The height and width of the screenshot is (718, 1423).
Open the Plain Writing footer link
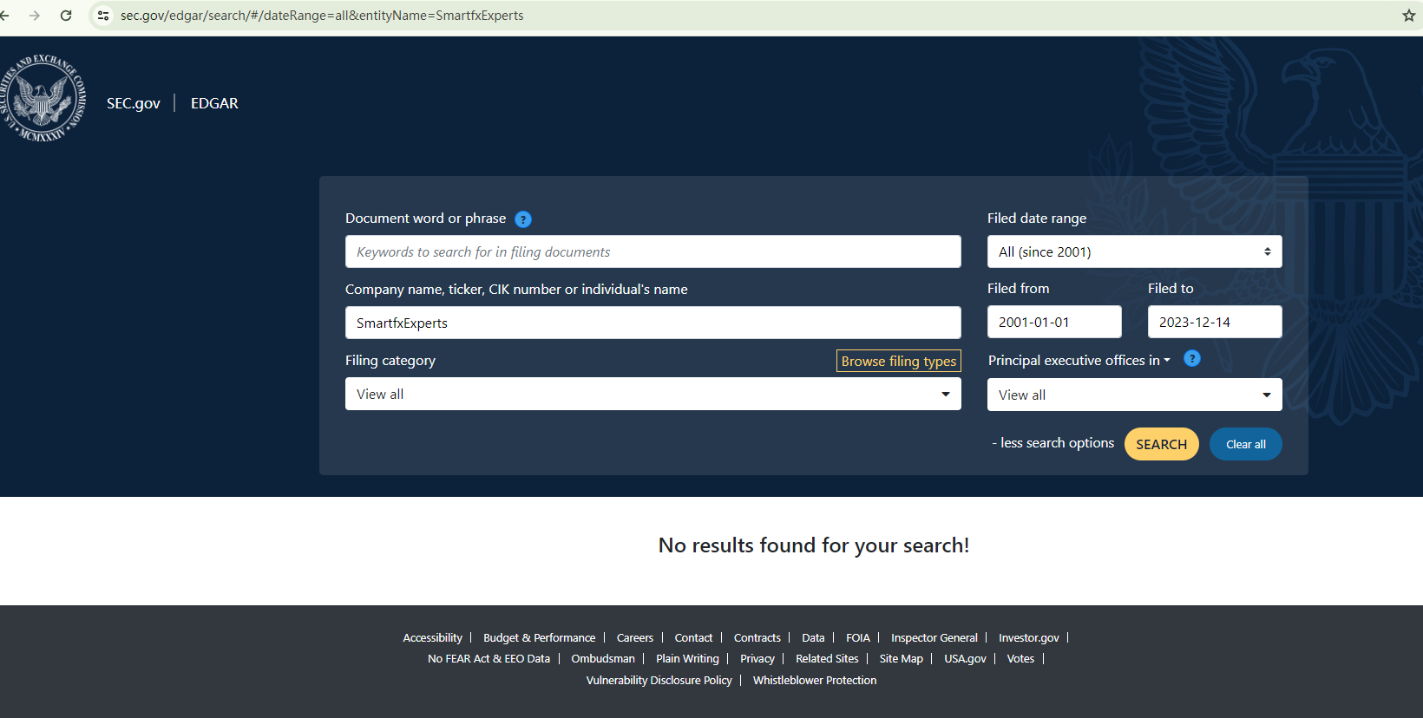click(687, 659)
